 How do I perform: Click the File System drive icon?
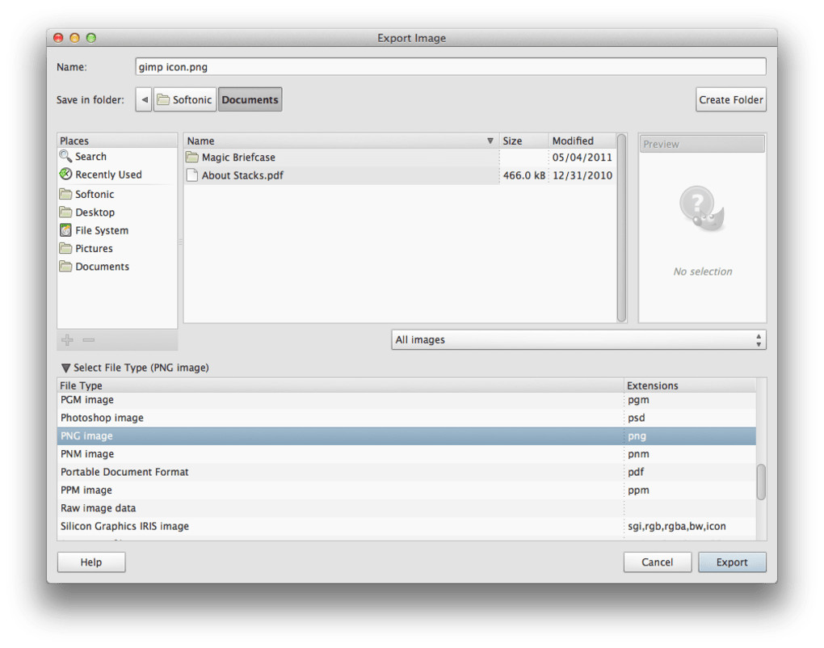[65, 230]
